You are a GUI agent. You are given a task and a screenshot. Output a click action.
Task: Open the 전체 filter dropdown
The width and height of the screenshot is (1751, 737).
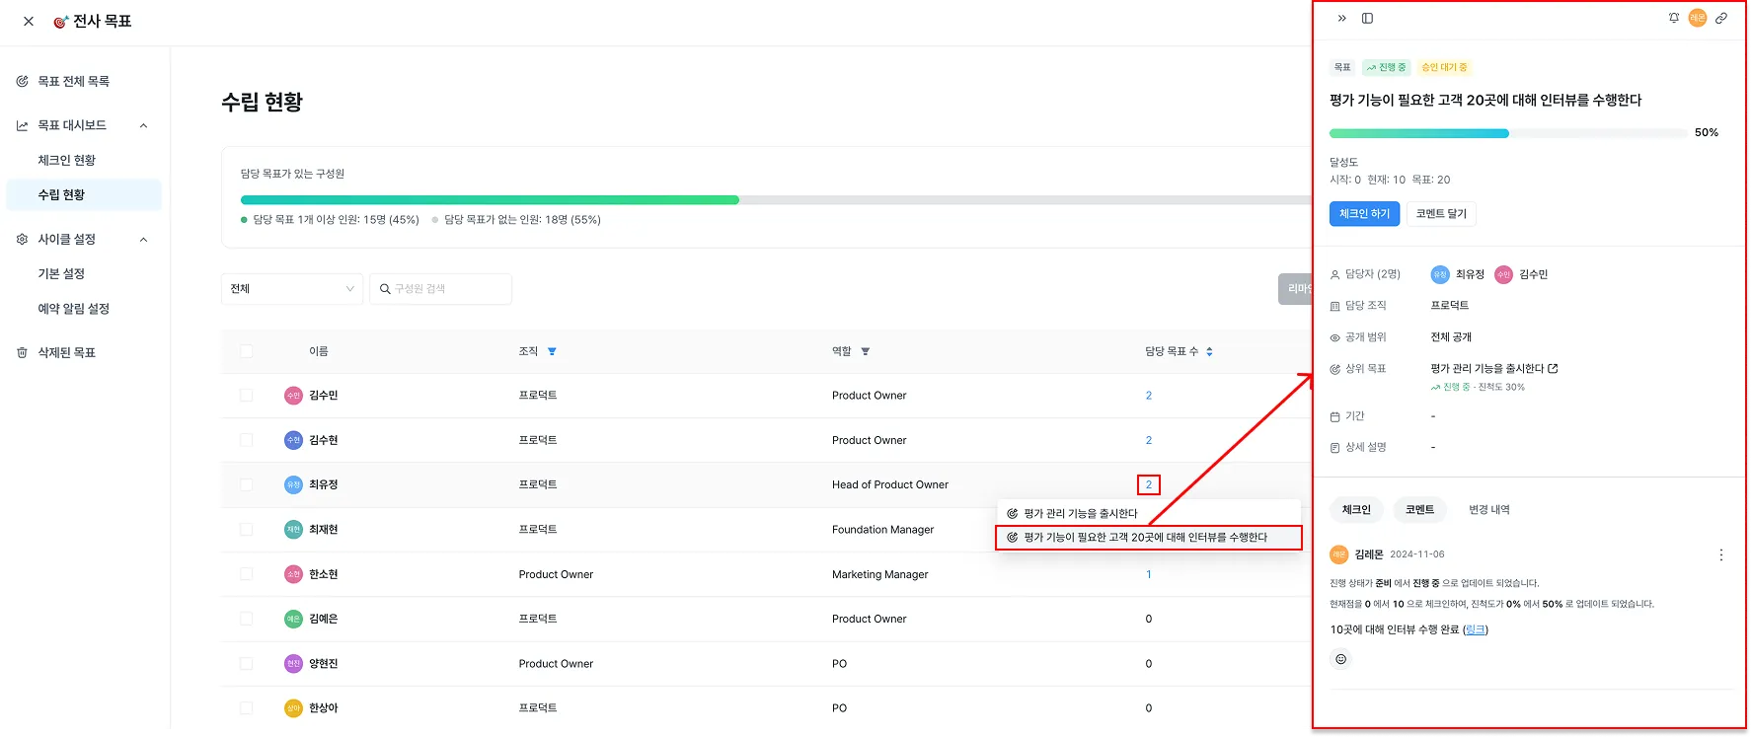tap(292, 289)
